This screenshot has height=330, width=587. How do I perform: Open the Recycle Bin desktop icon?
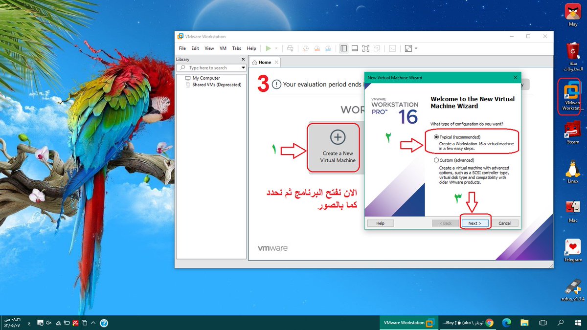point(573,57)
